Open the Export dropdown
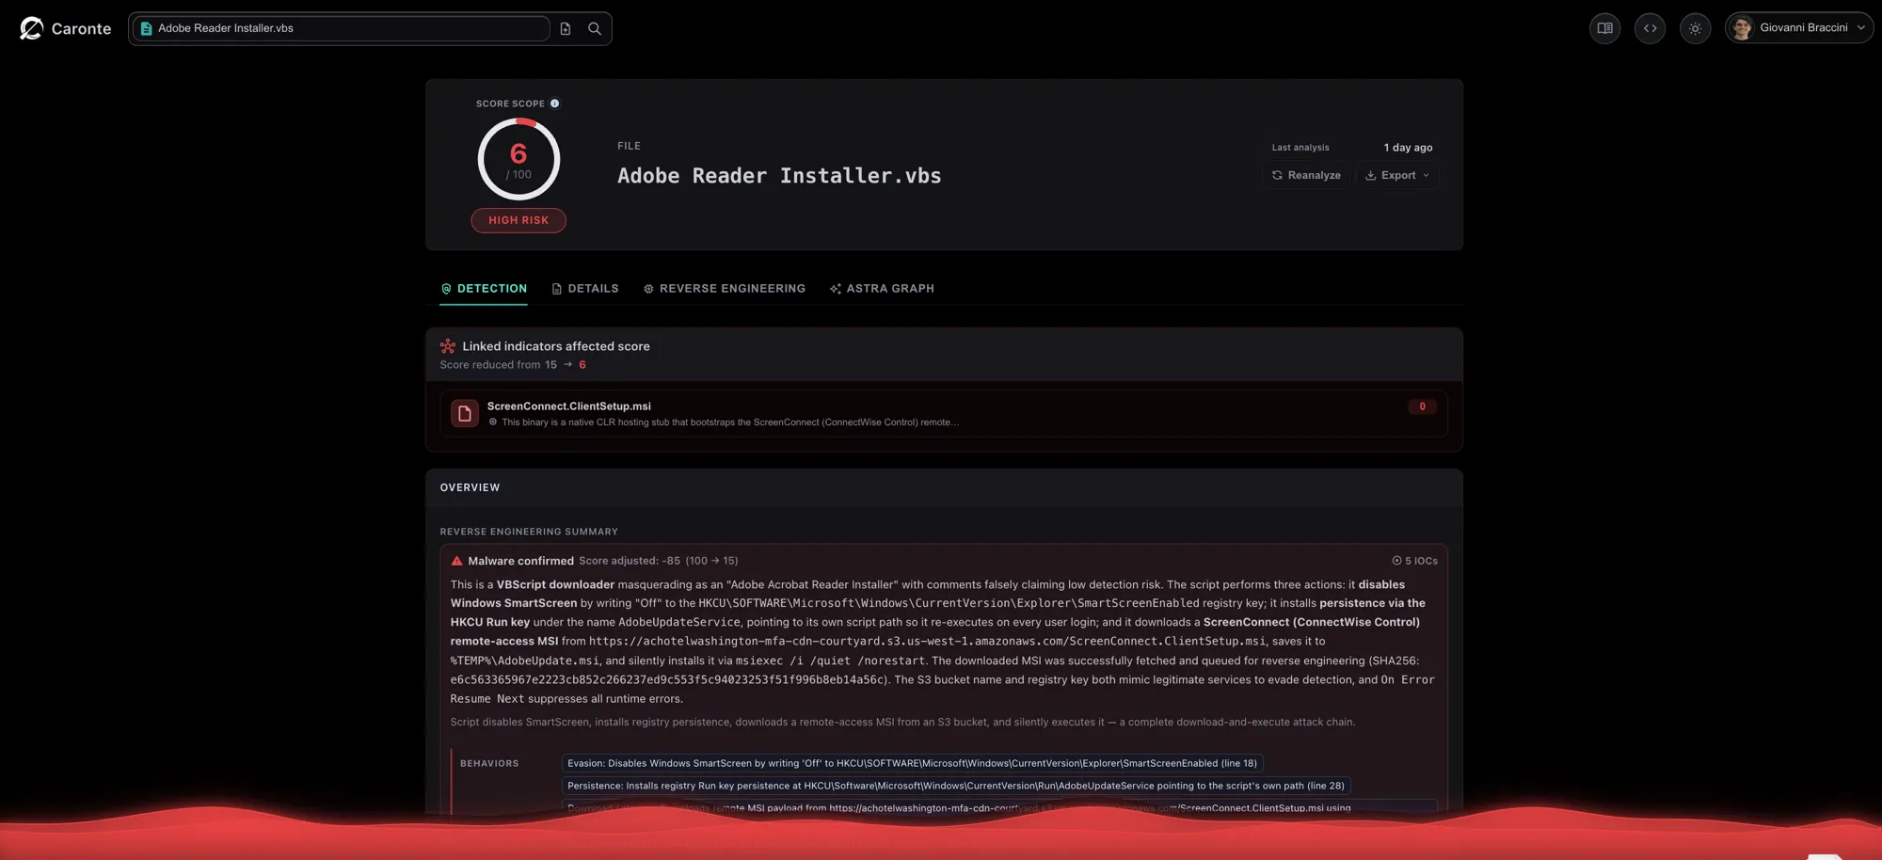1882x860 pixels. point(1397,175)
